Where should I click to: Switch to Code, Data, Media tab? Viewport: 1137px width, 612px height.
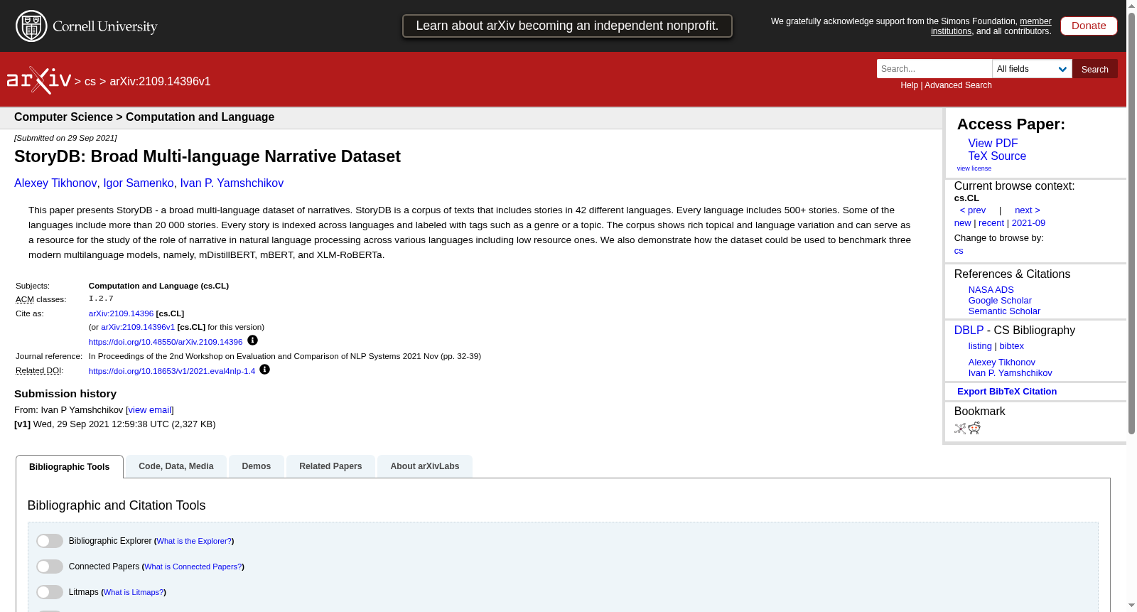(x=176, y=466)
